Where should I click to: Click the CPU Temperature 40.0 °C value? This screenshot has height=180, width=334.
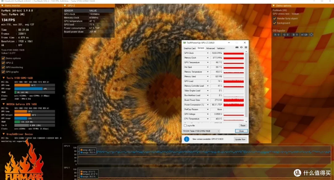coord(216,119)
